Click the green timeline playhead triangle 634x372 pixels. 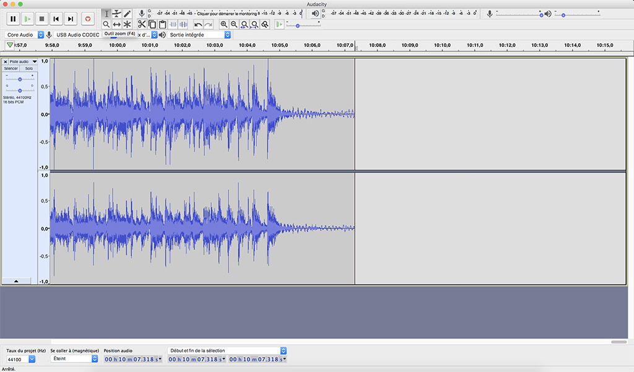[10, 45]
